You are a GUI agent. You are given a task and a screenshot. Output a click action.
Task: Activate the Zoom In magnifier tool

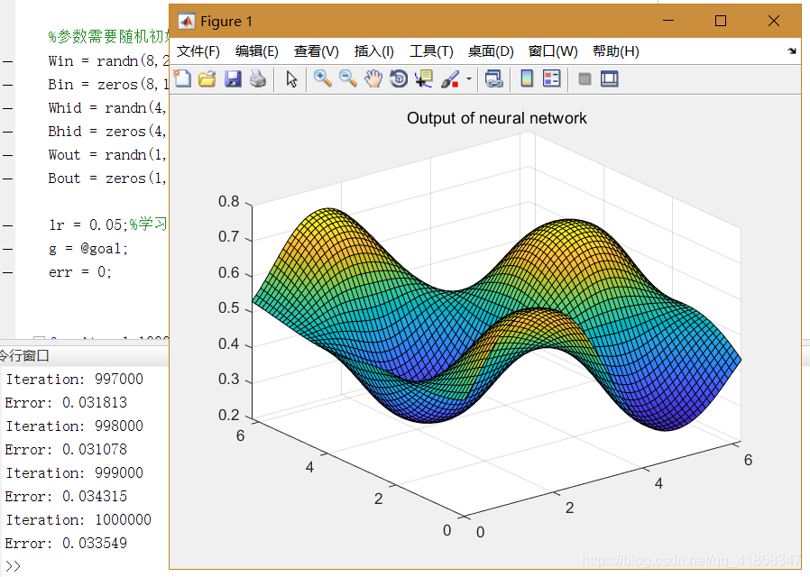pyautogui.click(x=323, y=79)
